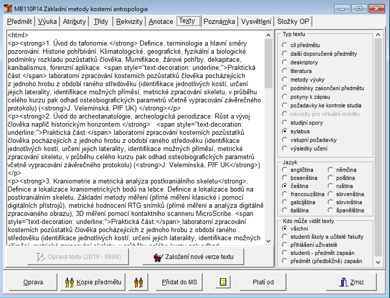This screenshot has width=390, height=298.
Task: Click the Platí od button
Action: coord(263,282)
